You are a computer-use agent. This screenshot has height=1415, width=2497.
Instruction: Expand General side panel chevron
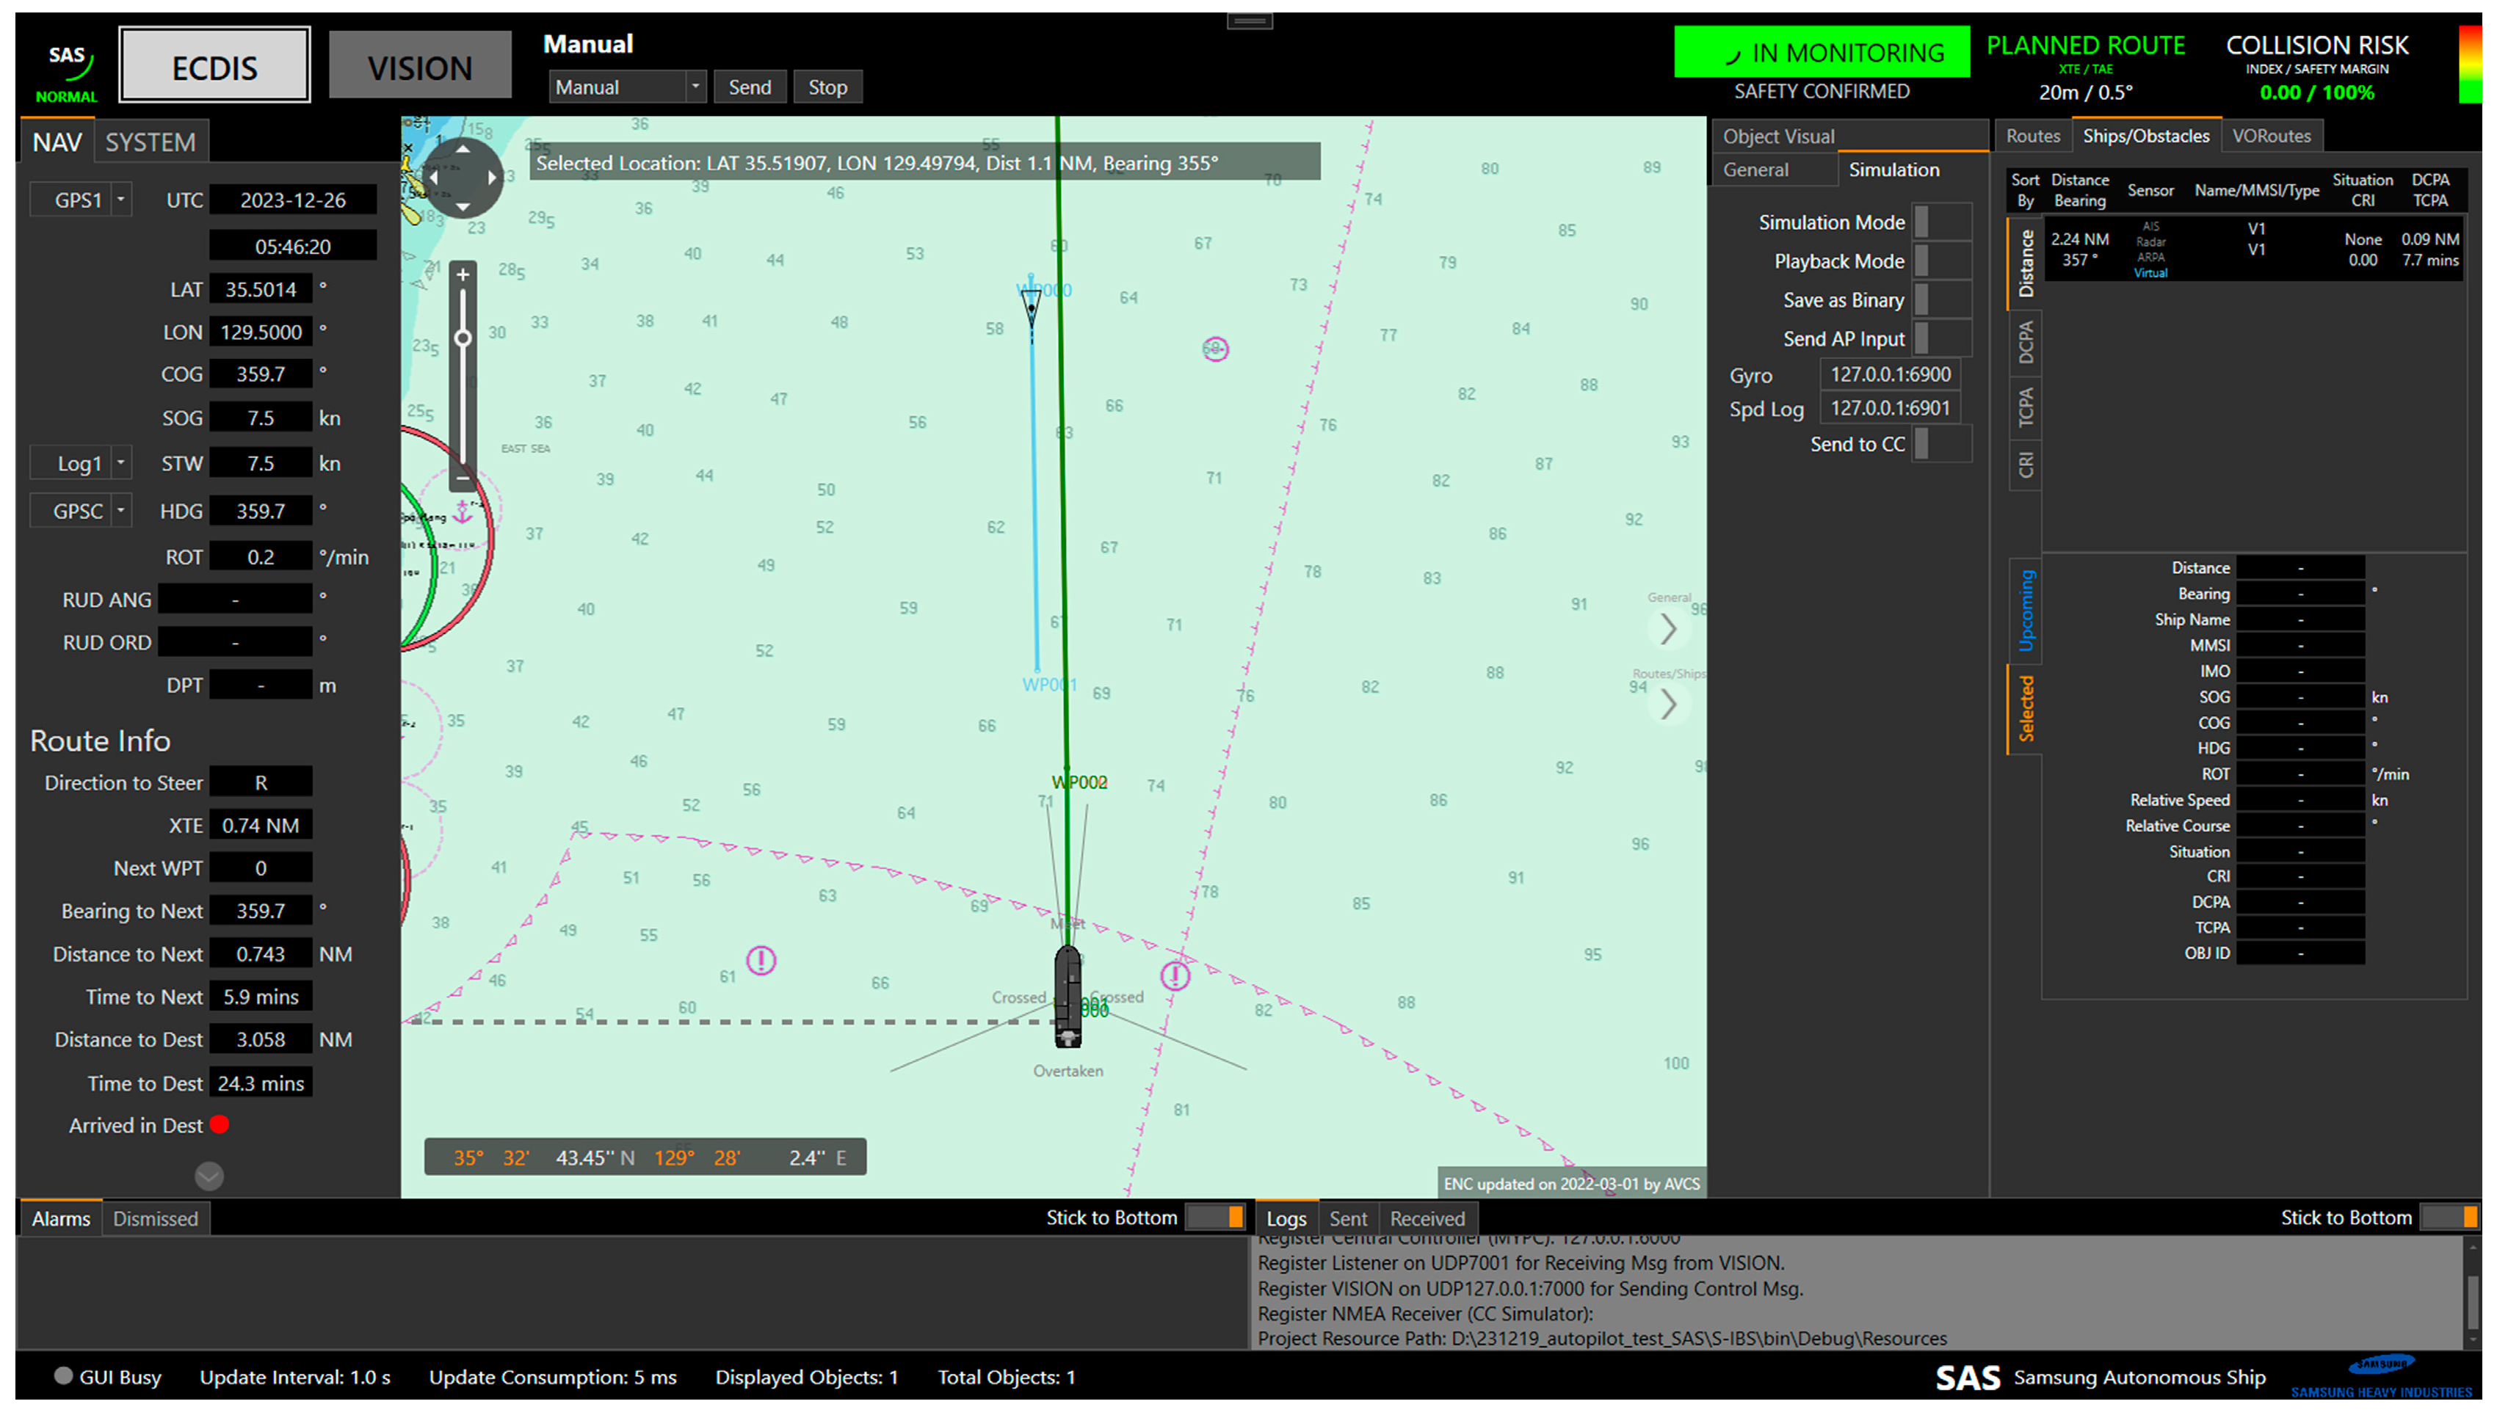[x=1668, y=629]
